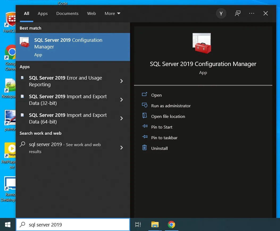Viewport: 280px width, 231px height.
Task: Click the 'Apps' section heading in results
Action: (x=25, y=67)
